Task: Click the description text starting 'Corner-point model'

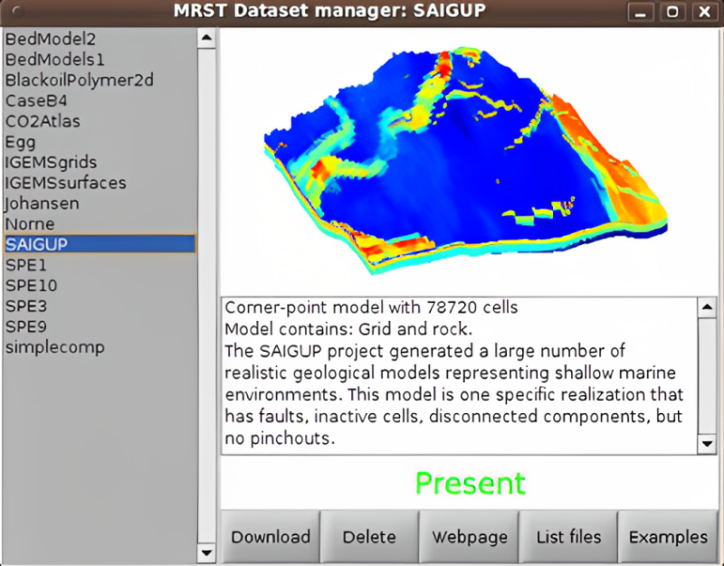Action: click(371, 307)
